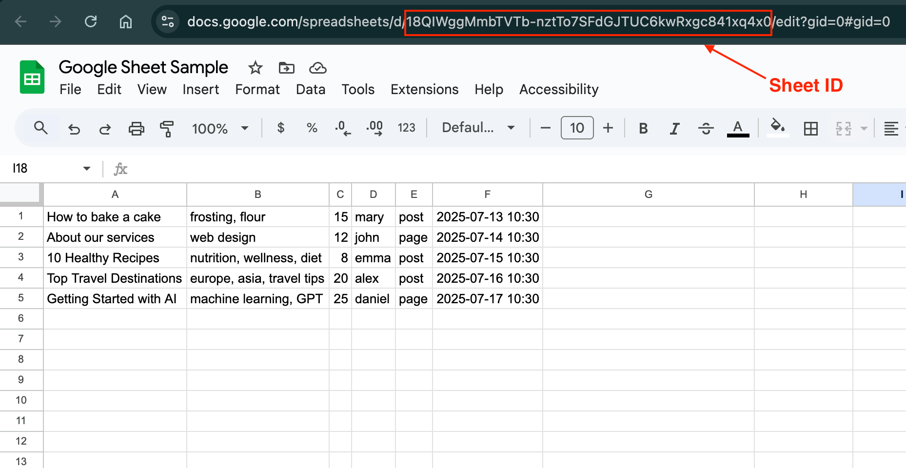Search the menus with magnifier icon

(41, 128)
